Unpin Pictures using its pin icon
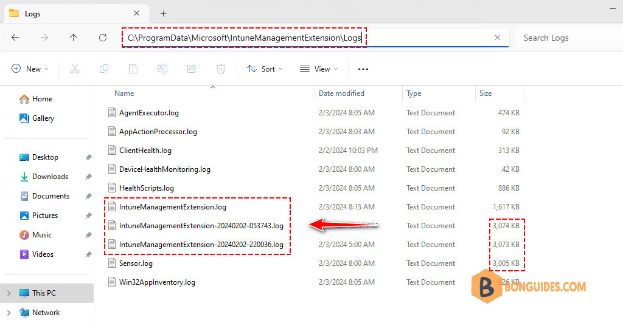The width and height of the screenshot is (623, 326). (x=88, y=216)
